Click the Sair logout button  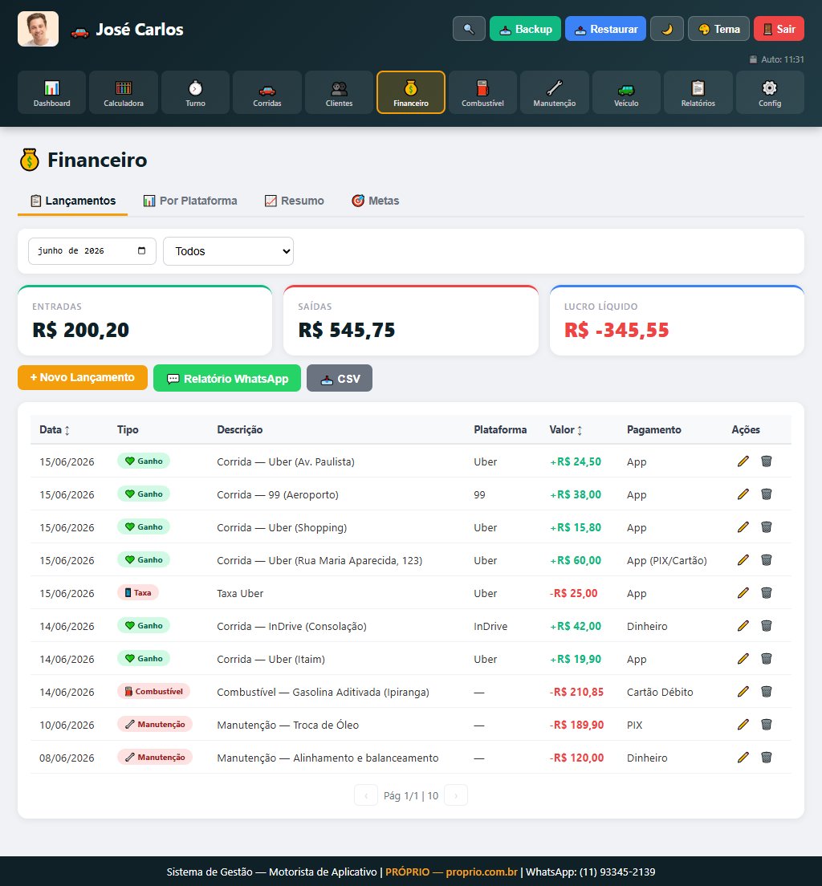tap(779, 29)
